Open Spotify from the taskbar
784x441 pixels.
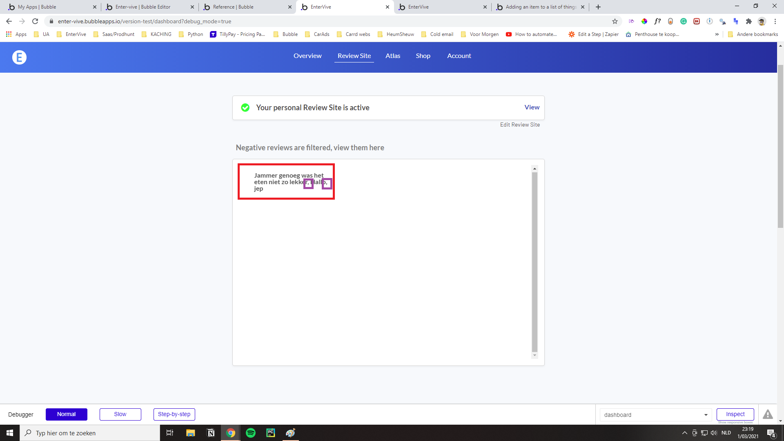click(251, 433)
